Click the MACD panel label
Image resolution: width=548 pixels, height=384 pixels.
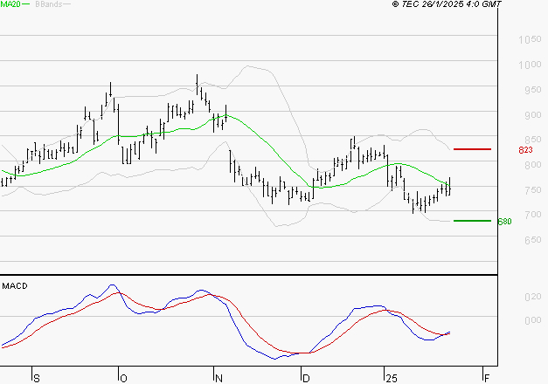click(15, 286)
